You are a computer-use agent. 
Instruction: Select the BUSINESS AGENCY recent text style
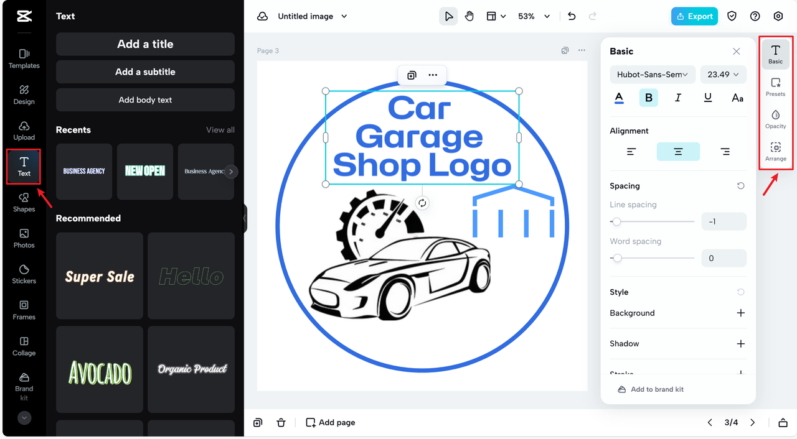pos(84,172)
